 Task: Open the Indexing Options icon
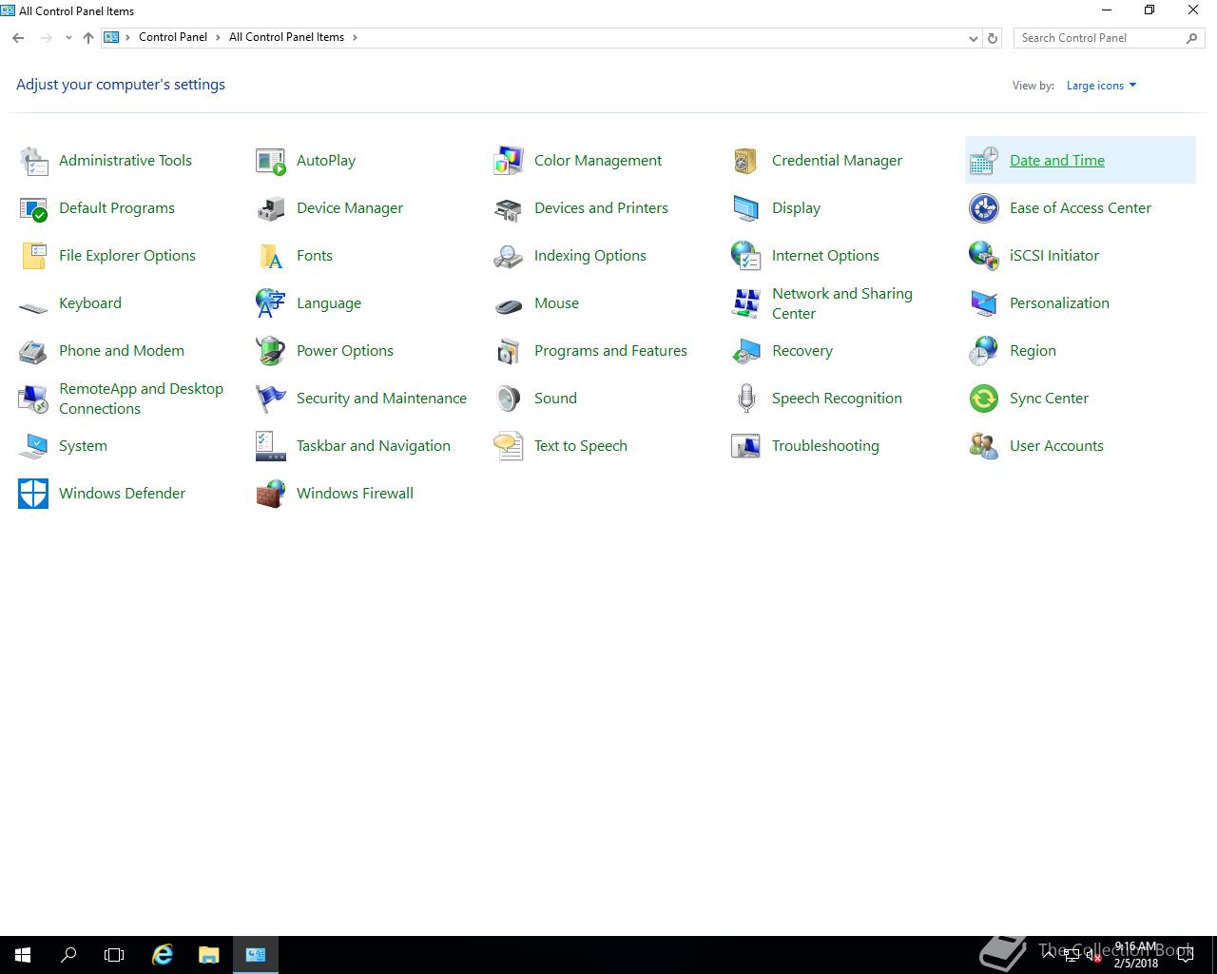coord(509,256)
